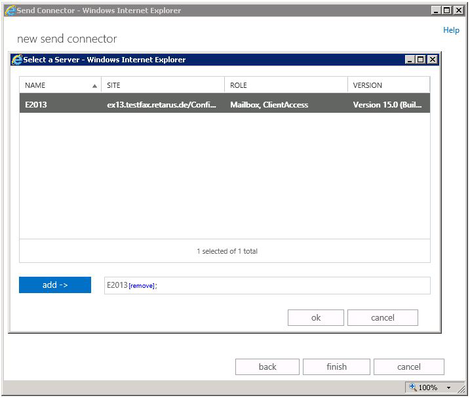Close the Select a Server dialog window

coord(432,60)
